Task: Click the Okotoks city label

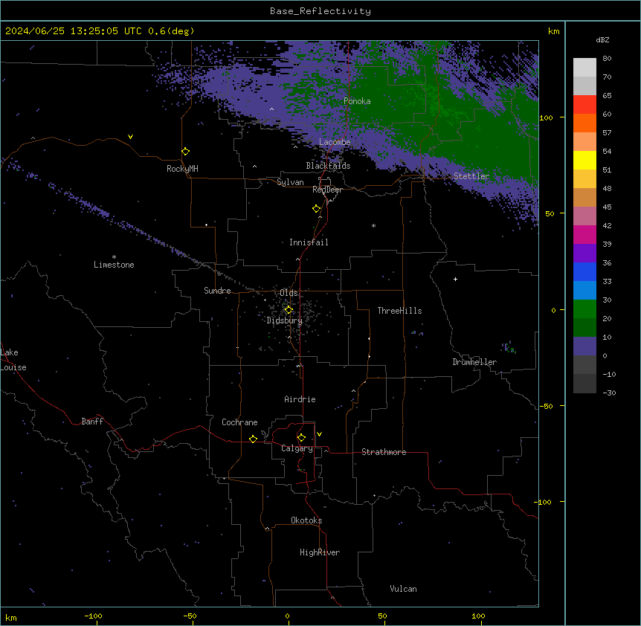Action: tap(306, 520)
